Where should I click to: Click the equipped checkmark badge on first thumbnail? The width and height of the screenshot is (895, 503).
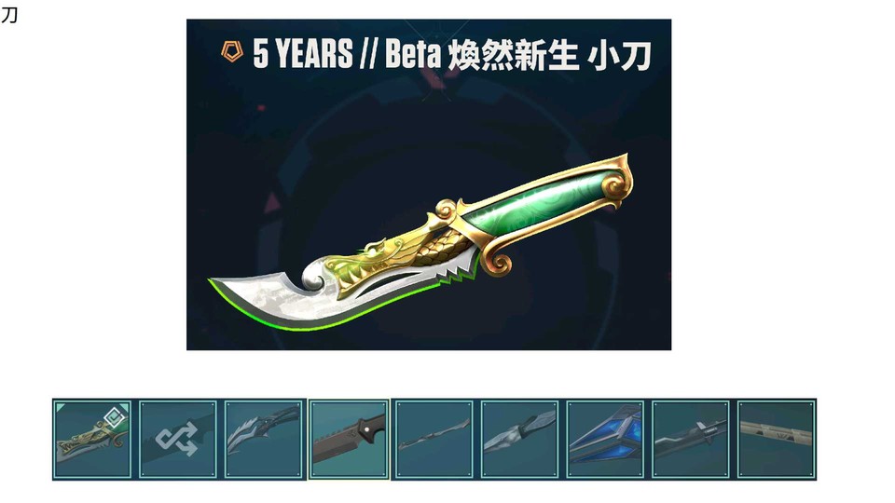pyautogui.click(x=115, y=417)
